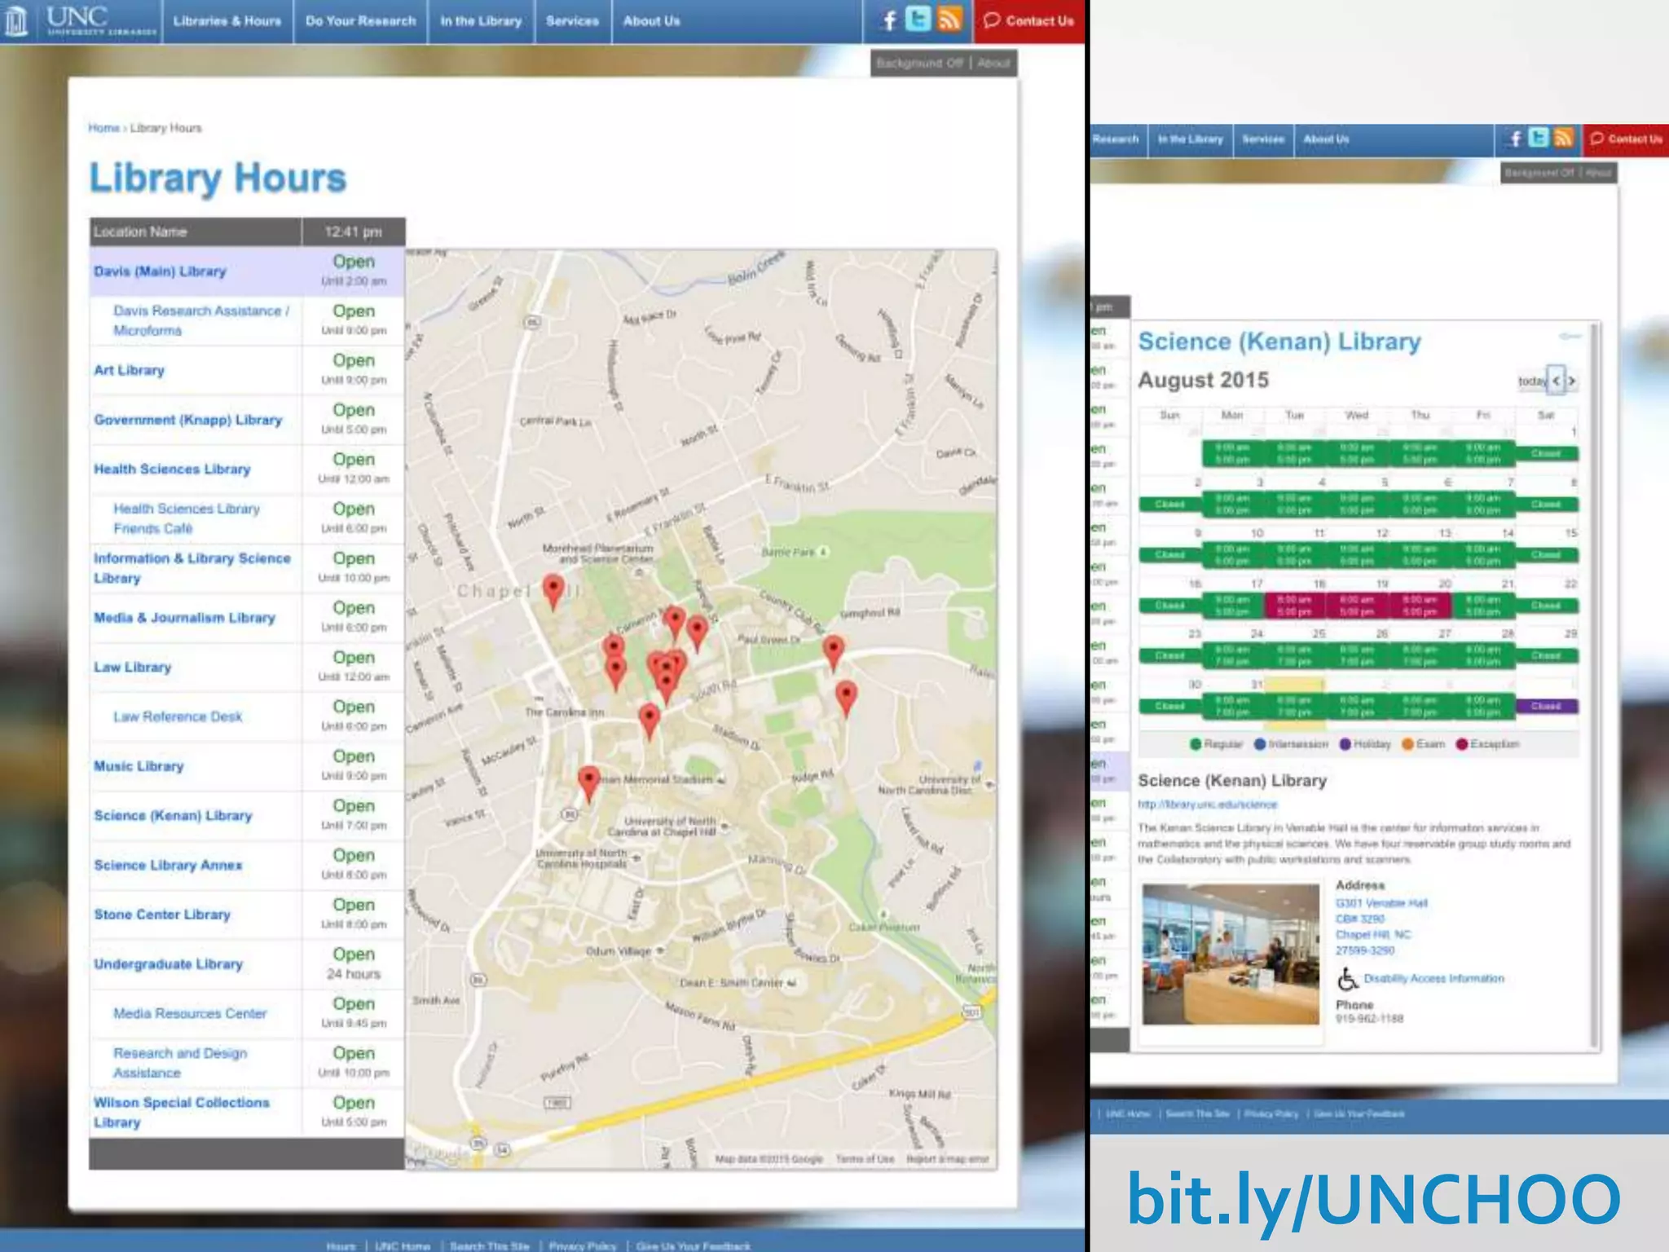
Task: Toggle Background Off in left page
Action: 920,63
